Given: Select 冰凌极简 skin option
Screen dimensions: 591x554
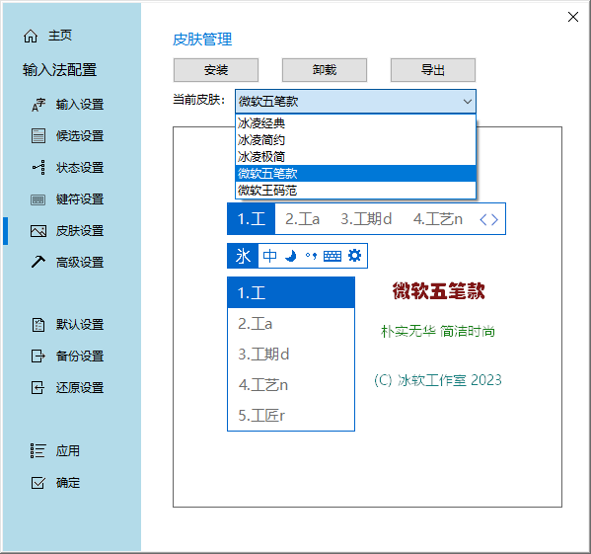Looking at the screenshot, I should click(355, 156).
